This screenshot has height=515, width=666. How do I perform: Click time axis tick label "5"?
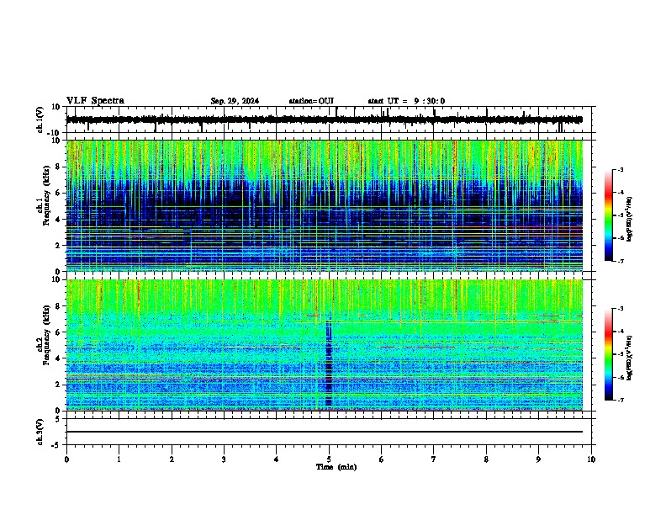coord(329,459)
